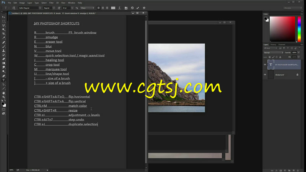Image resolution: width=306 pixels, height=172 pixels.
Task: Open the Filter menu
Action: pos(51,3)
